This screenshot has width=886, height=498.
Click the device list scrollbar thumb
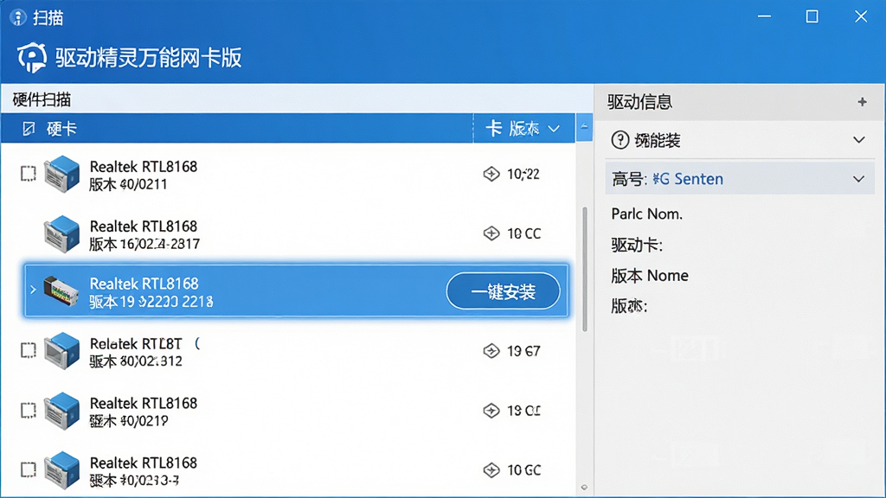(x=584, y=270)
